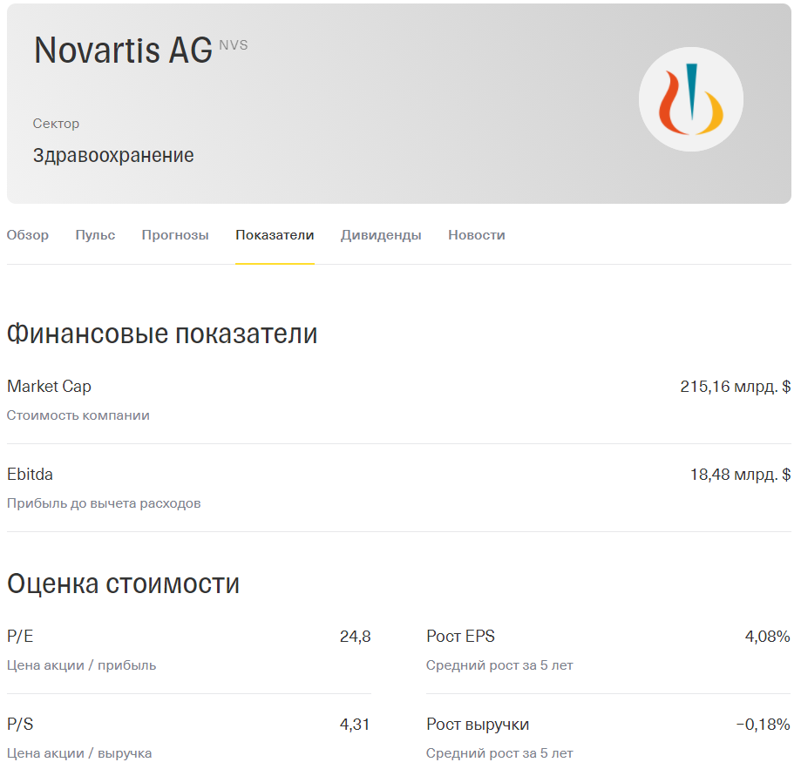Click the Novartis logo icon

[x=690, y=99]
